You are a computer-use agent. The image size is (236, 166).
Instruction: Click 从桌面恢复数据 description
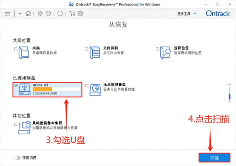click(44, 53)
